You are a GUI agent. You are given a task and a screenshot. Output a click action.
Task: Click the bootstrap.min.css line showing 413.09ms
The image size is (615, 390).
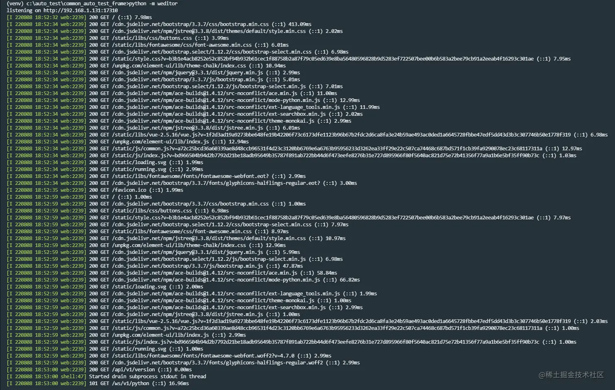pos(159,24)
